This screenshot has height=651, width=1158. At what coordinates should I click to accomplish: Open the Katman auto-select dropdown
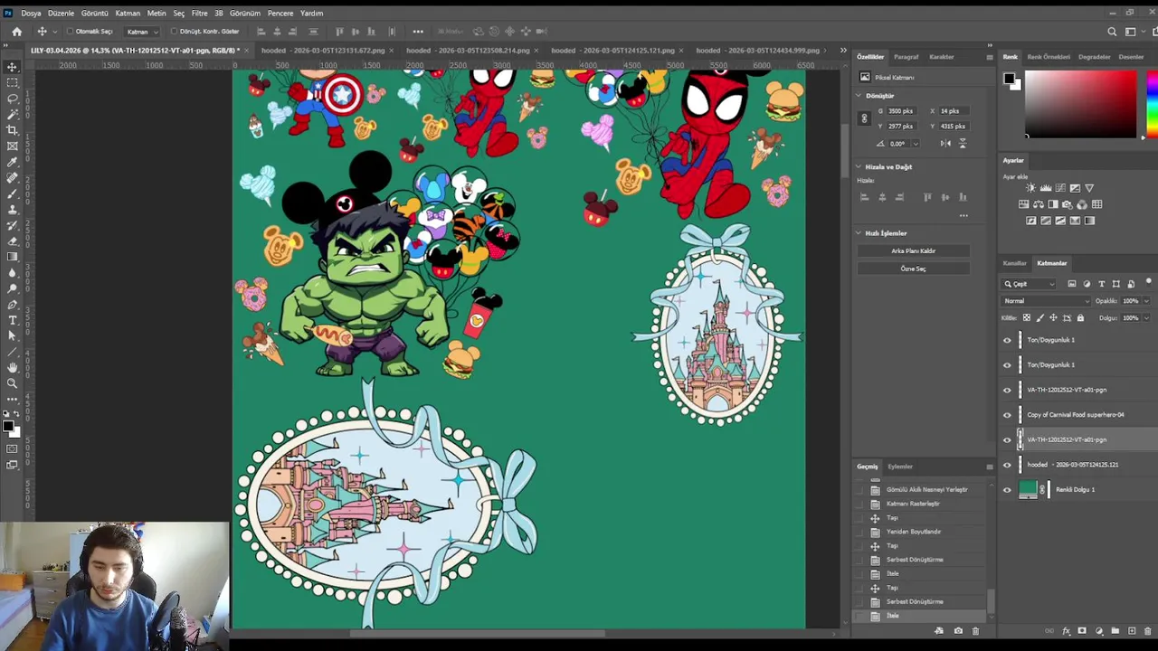click(x=142, y=32)
